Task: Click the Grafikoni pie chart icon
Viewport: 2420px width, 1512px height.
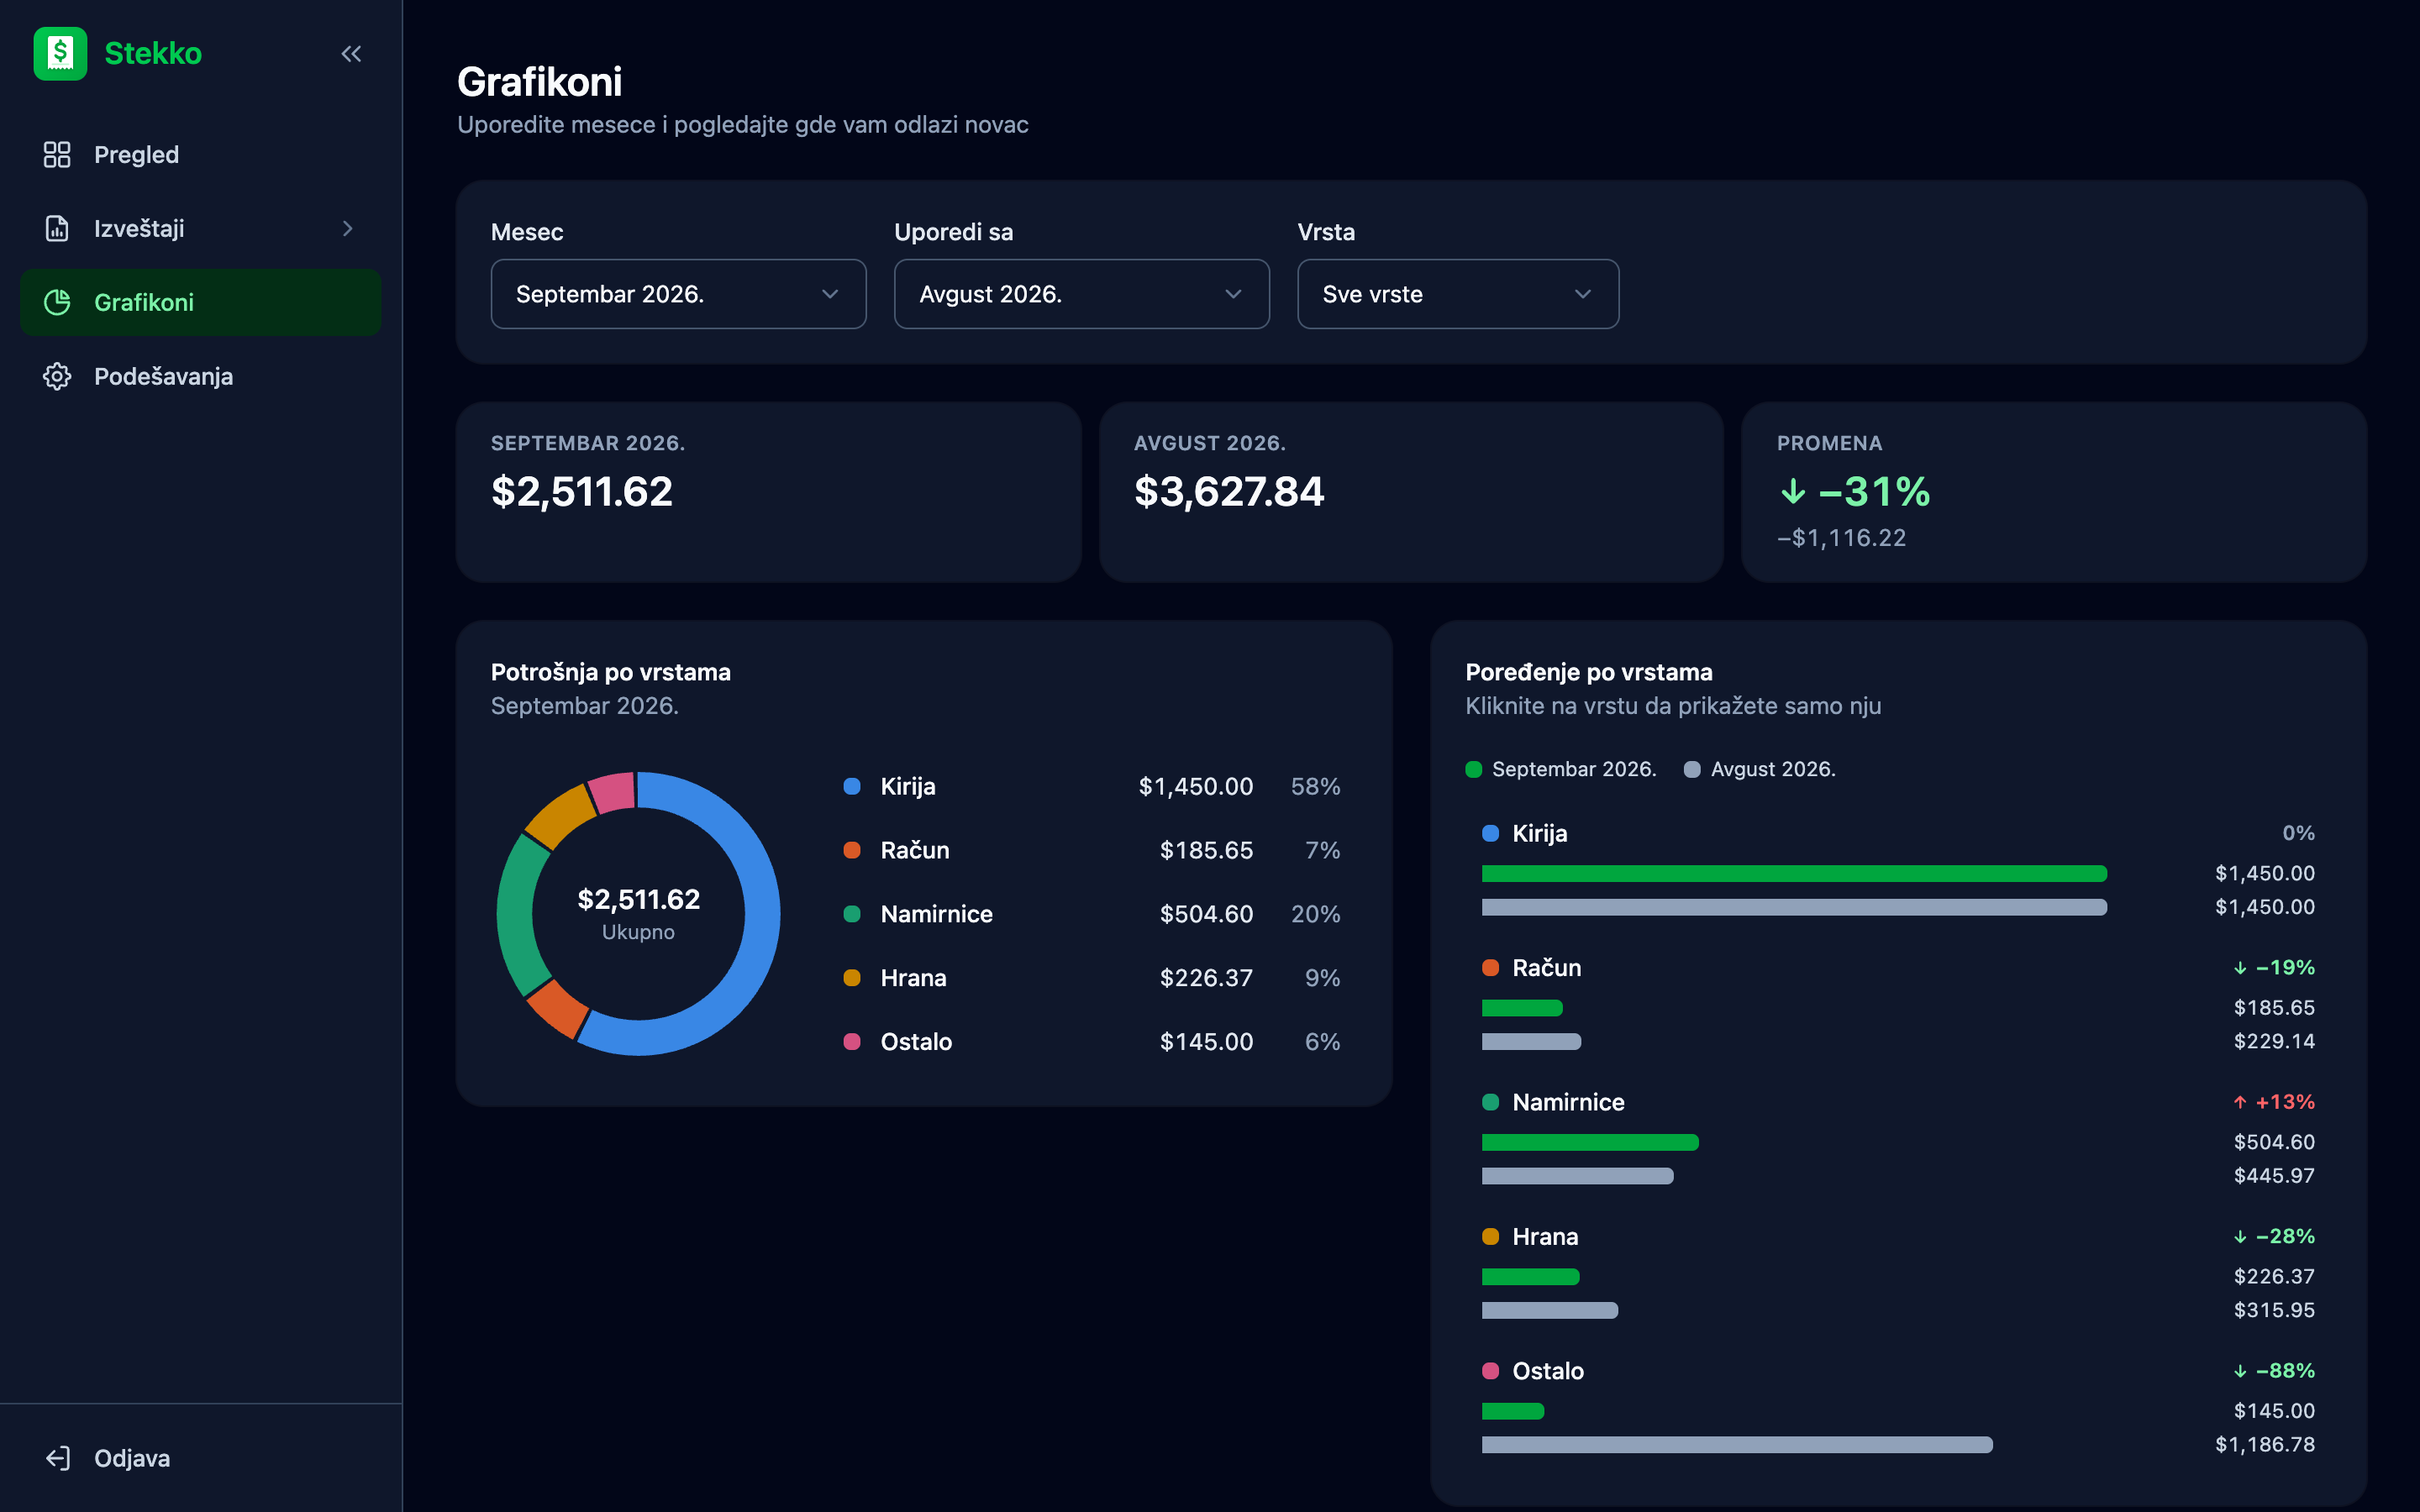Action: (x=57, y=302)
